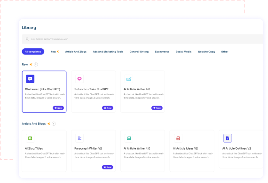Focus the Library search field

point(142,39)
